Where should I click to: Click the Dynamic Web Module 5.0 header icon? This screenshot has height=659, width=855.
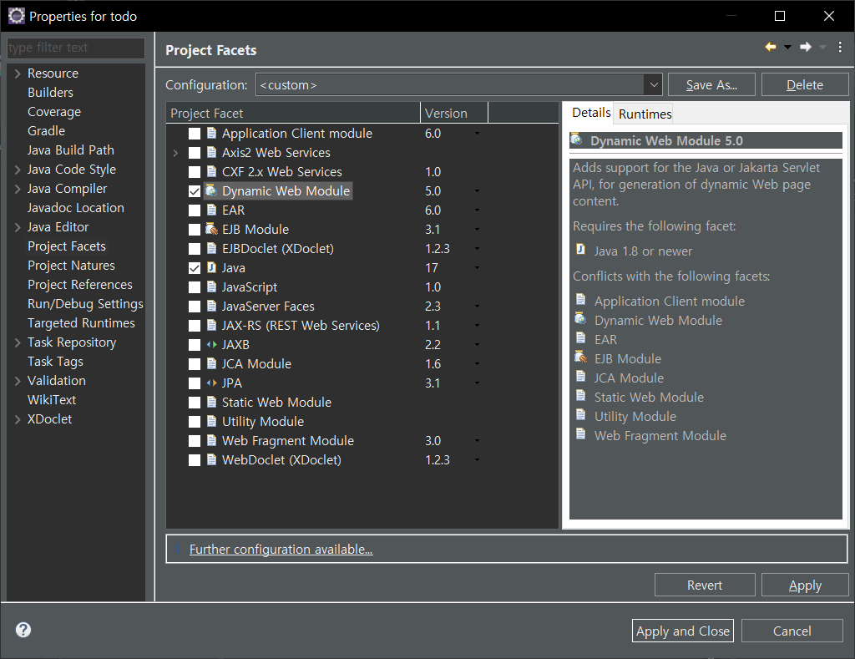click(x=577, y=139)
